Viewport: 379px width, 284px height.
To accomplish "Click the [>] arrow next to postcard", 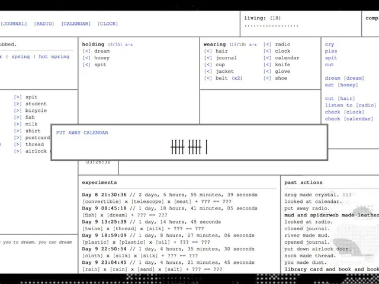I will [x=18, y=138].
